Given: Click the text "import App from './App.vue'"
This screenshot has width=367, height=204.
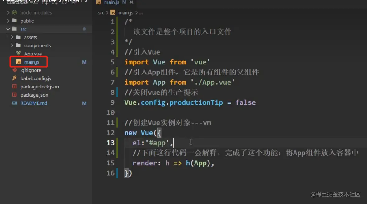Looking at the screenshot, I should (x=179, y=82).
